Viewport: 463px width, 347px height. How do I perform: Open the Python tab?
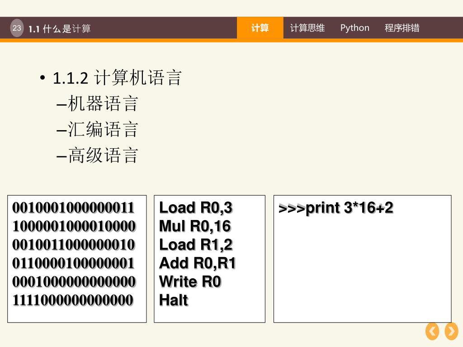[x=354, y=28]
